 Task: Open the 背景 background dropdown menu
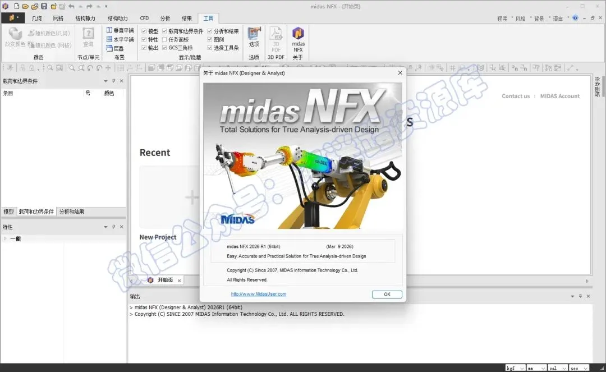click(x=542, y=18)
